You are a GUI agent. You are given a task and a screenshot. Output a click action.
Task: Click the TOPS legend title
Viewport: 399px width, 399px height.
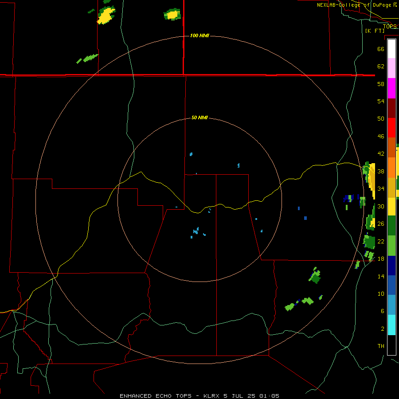390,26
